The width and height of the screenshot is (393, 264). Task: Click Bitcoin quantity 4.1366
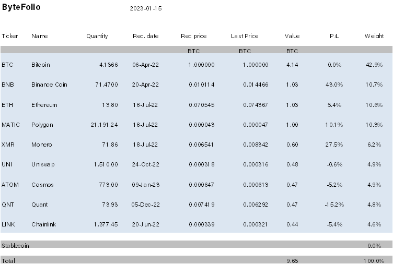click(109, 65)
